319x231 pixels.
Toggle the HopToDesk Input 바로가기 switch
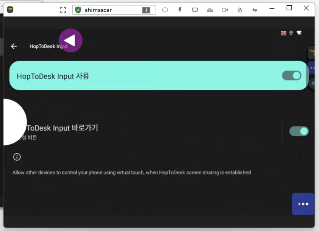(299, 131)
